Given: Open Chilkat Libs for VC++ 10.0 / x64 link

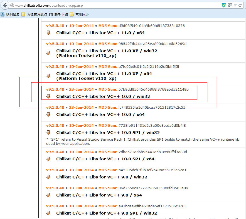Looking at the screenshot, I should point(100,115).
